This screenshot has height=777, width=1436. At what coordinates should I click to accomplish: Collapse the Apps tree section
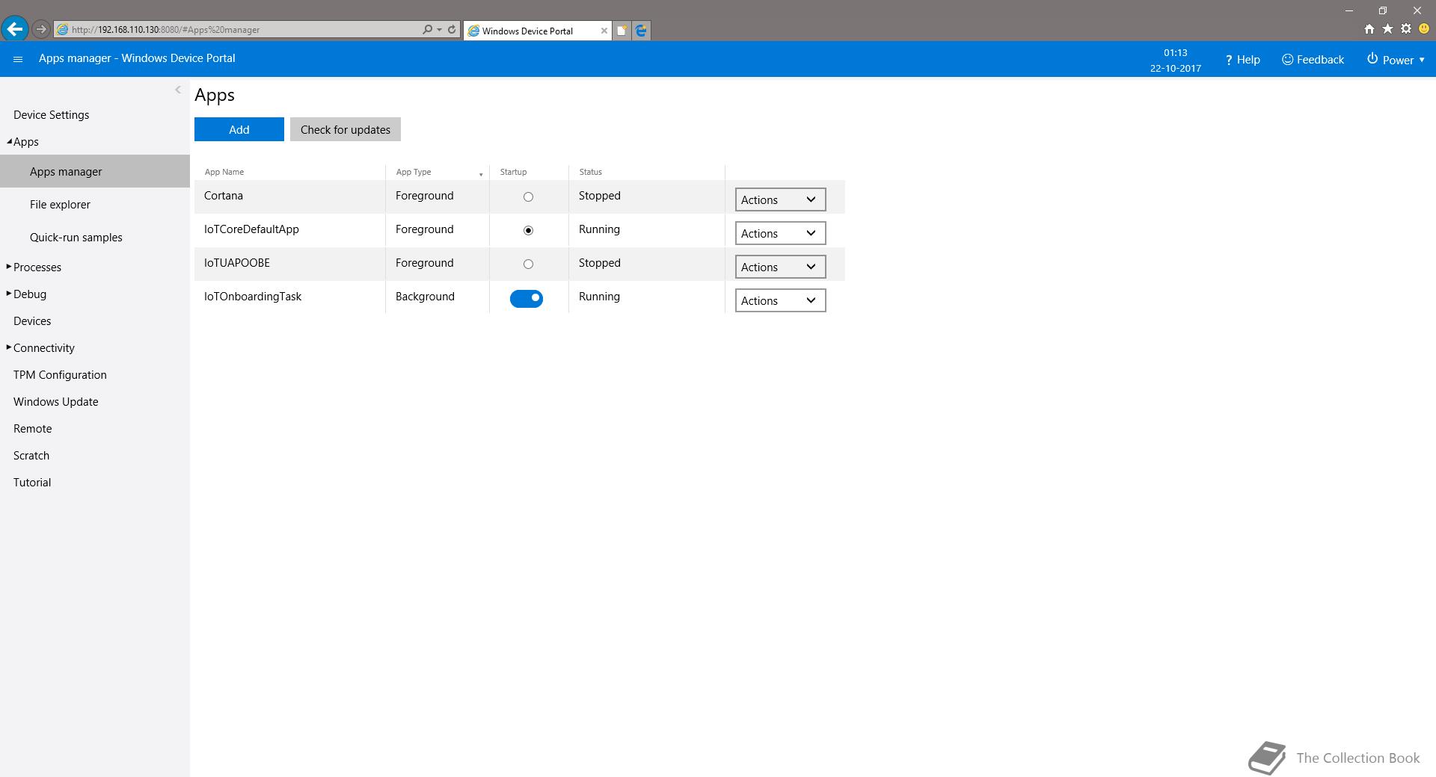(x=9, y=141)
